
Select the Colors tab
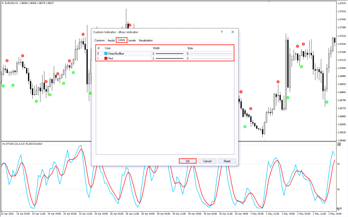(x=121, y=40)
